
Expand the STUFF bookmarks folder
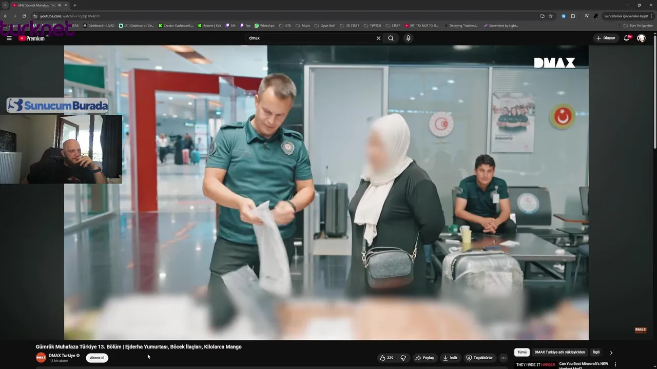click(x=393, y=25)
